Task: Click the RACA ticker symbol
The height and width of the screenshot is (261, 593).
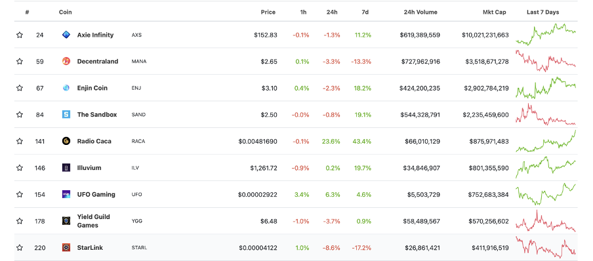Action: point(138,141)
